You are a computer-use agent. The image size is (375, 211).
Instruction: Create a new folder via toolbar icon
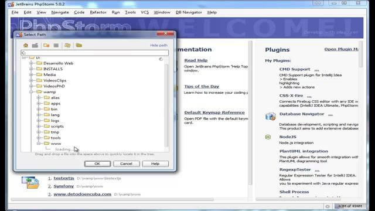pyautogui.click(x=46, y=45)
